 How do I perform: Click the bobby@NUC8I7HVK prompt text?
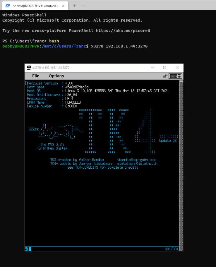pyautogui.click(x=21, y=46)
